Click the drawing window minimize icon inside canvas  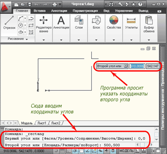[x=142, y=49]
